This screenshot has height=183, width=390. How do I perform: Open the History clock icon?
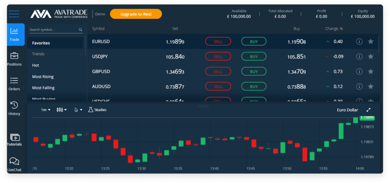click(x=14, y=105)
